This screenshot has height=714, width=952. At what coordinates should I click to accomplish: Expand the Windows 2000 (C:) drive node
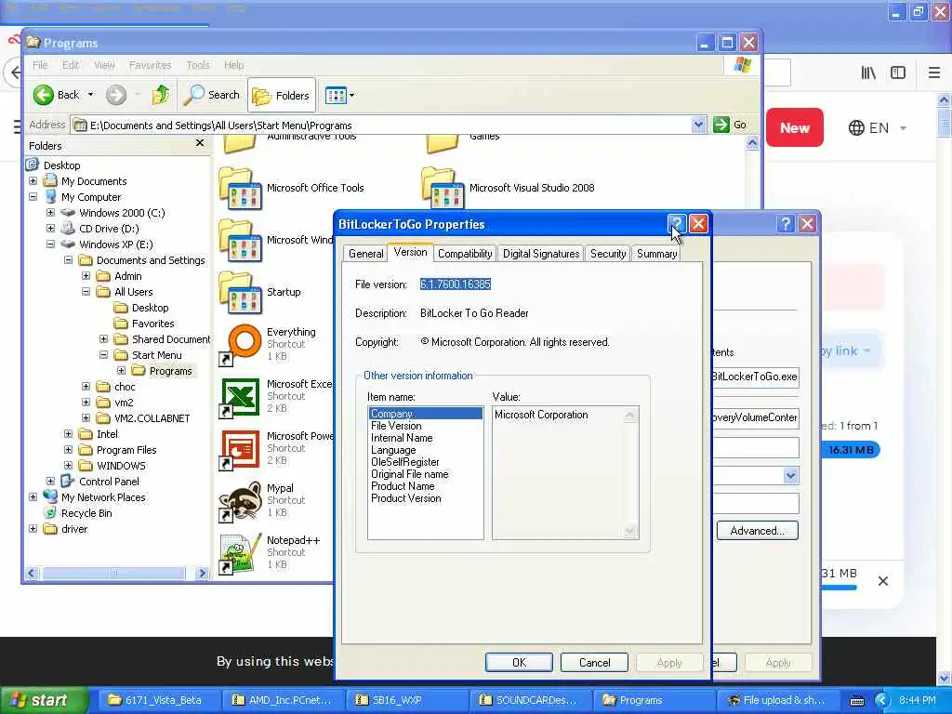coord(50,213)
